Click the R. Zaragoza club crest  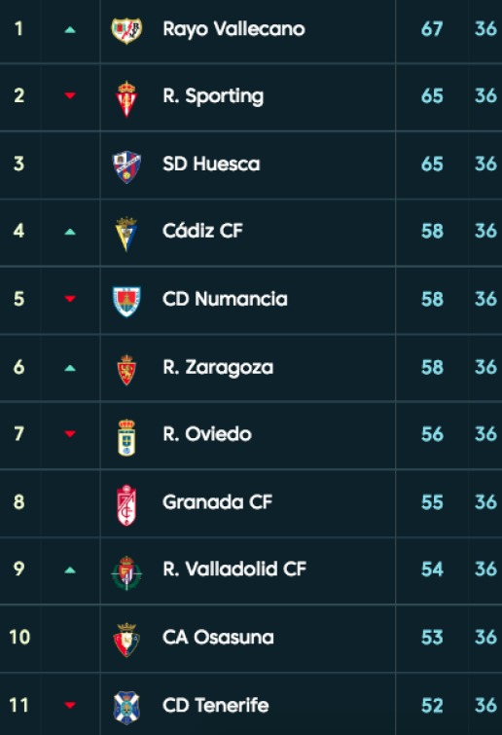click(126, 369)
